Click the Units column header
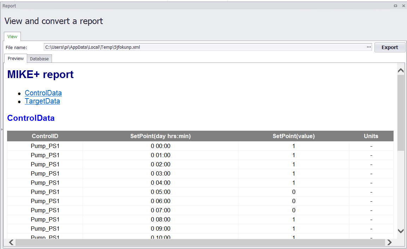Screen dimensions: 407x249 (x=371, y=136)
